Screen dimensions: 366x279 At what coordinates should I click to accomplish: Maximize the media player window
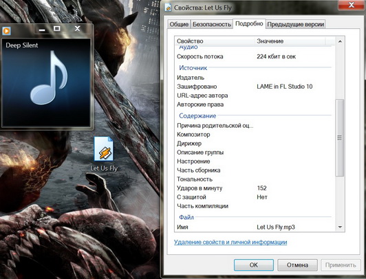tap(56, 29)
